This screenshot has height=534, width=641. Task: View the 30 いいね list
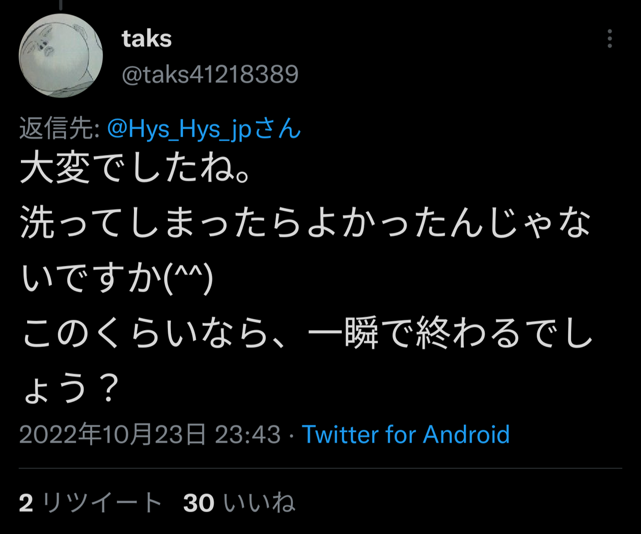click(239, 503)
